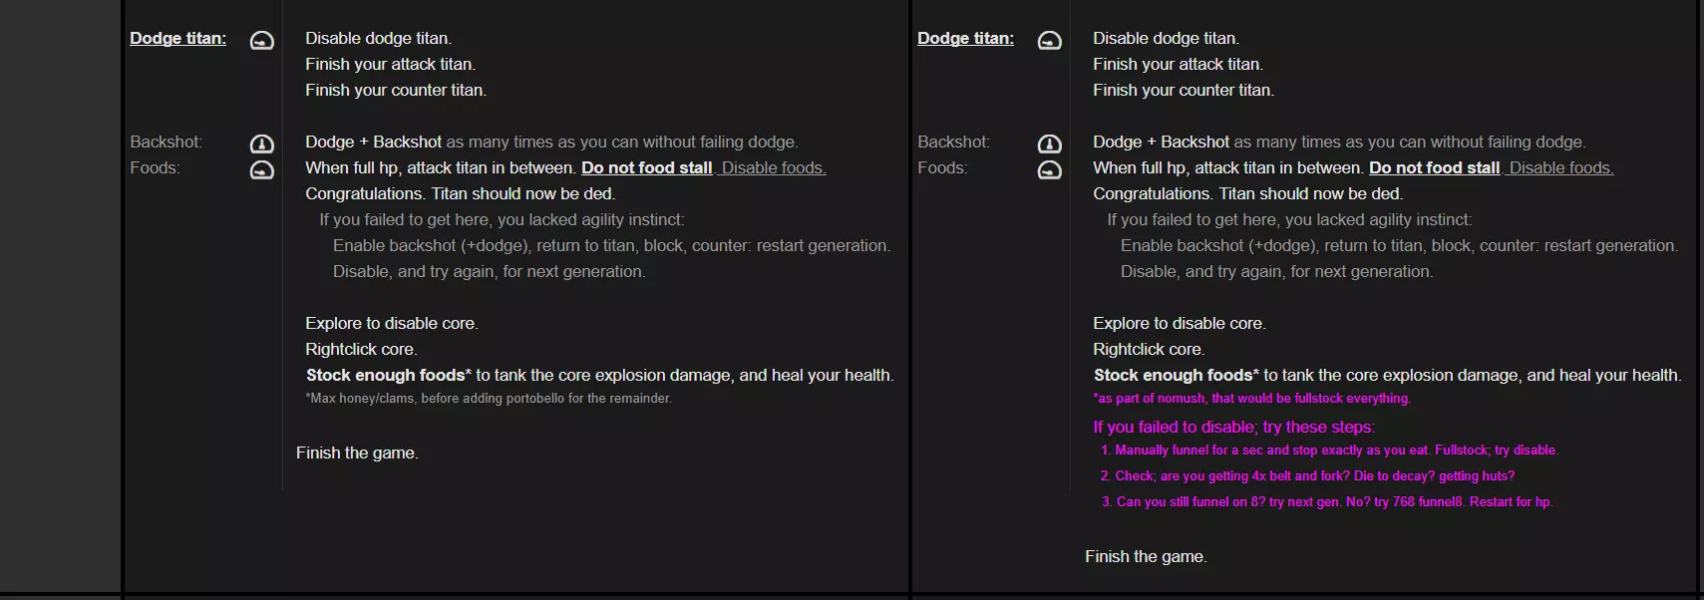Click the left panel's Backshot label
The width and height of the screenshot is (1704, 600).
166,142
